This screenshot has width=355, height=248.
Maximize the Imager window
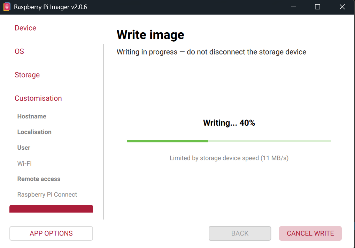point(317,7)
